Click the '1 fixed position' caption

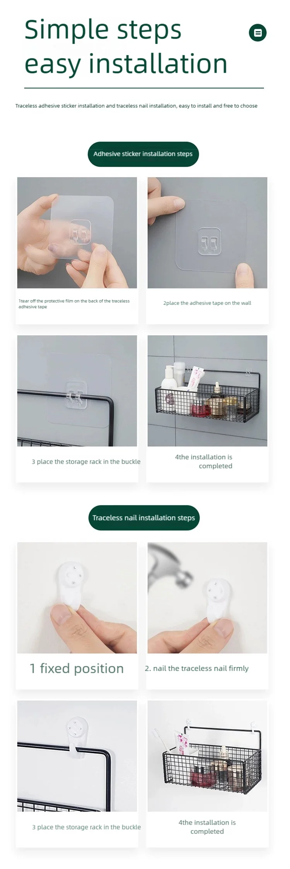(77, 668)
